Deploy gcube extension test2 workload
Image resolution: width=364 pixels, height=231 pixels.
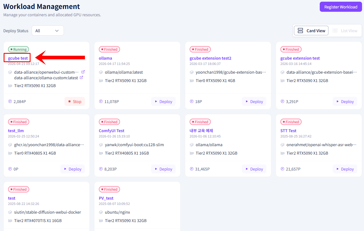coord(254,101)
